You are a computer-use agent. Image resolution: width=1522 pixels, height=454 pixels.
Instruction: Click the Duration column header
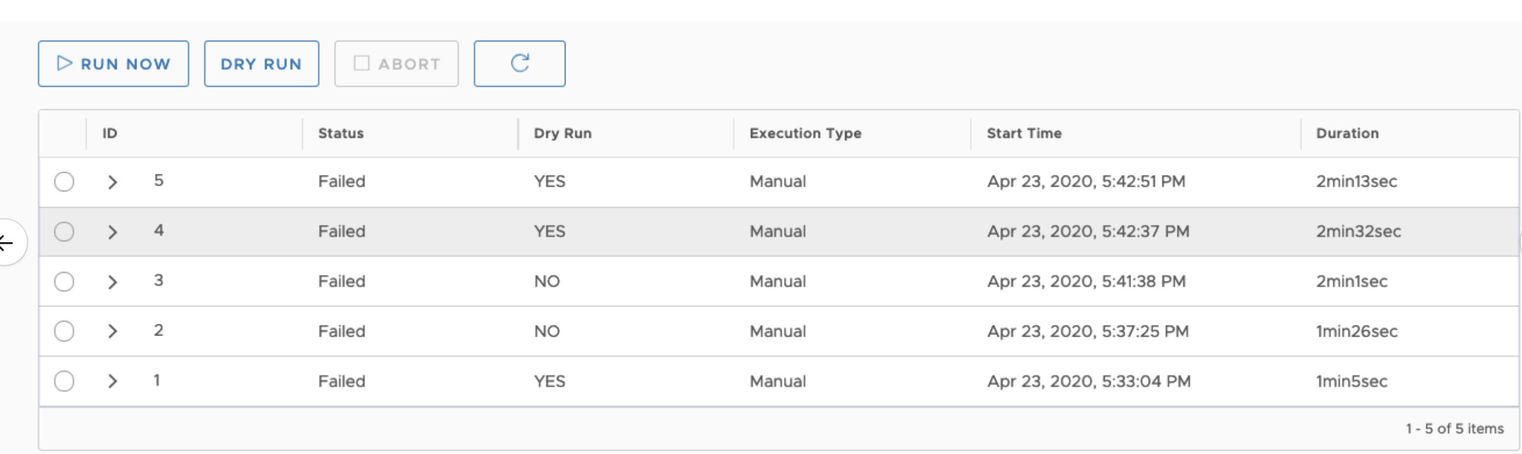click(1347, 133)
